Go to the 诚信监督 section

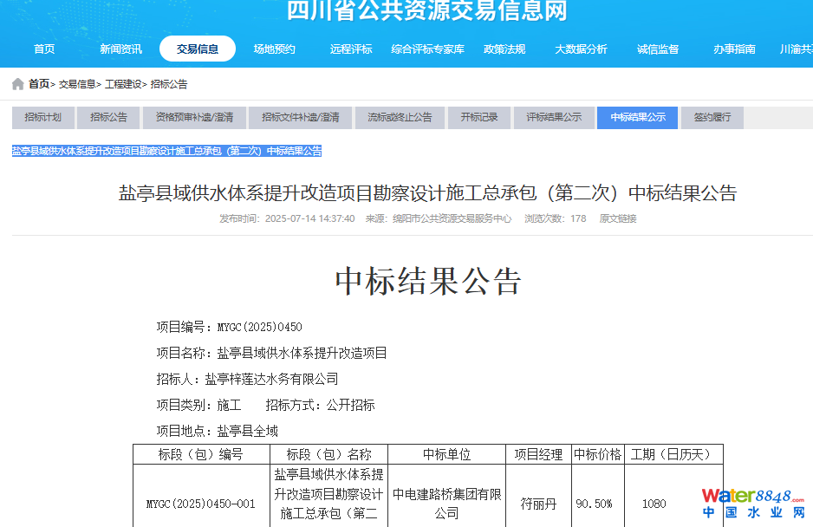coord(658,49)
